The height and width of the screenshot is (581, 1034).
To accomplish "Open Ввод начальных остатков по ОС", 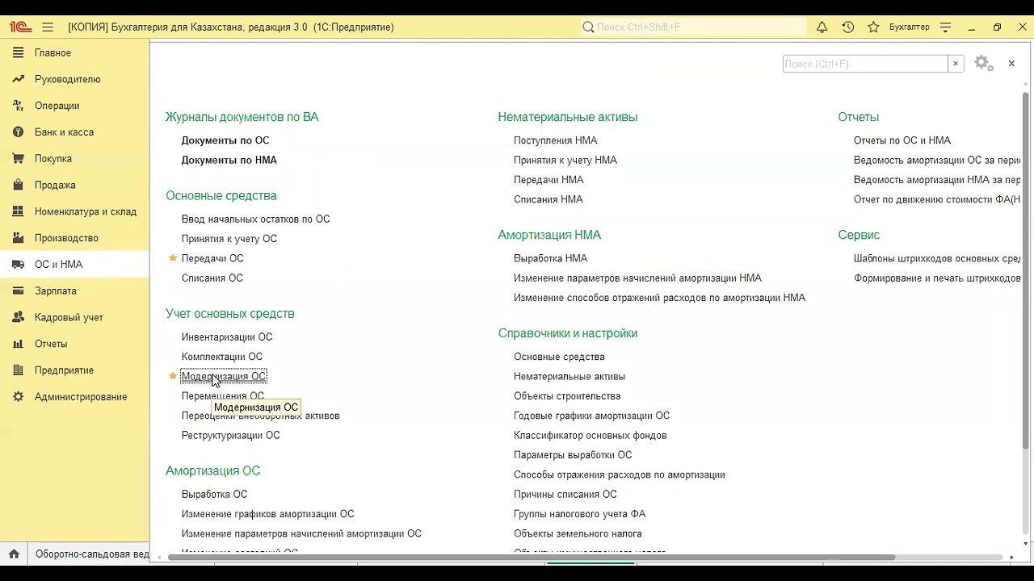I will pos(256,219).
